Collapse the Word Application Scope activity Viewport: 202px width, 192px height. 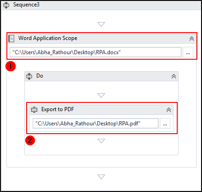tap(191, 39)
